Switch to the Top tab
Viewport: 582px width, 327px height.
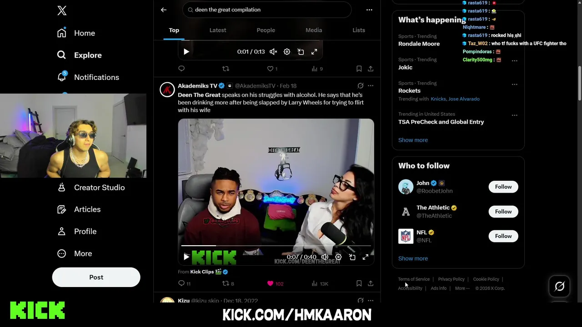pyautogui.click(x=174, y=30)
